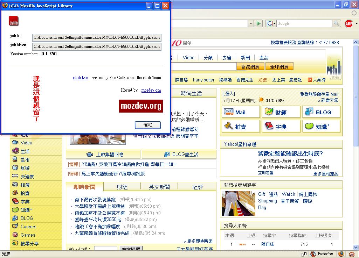
Task: Open Games from the left sidebar
Action: (x=28, y=235)
